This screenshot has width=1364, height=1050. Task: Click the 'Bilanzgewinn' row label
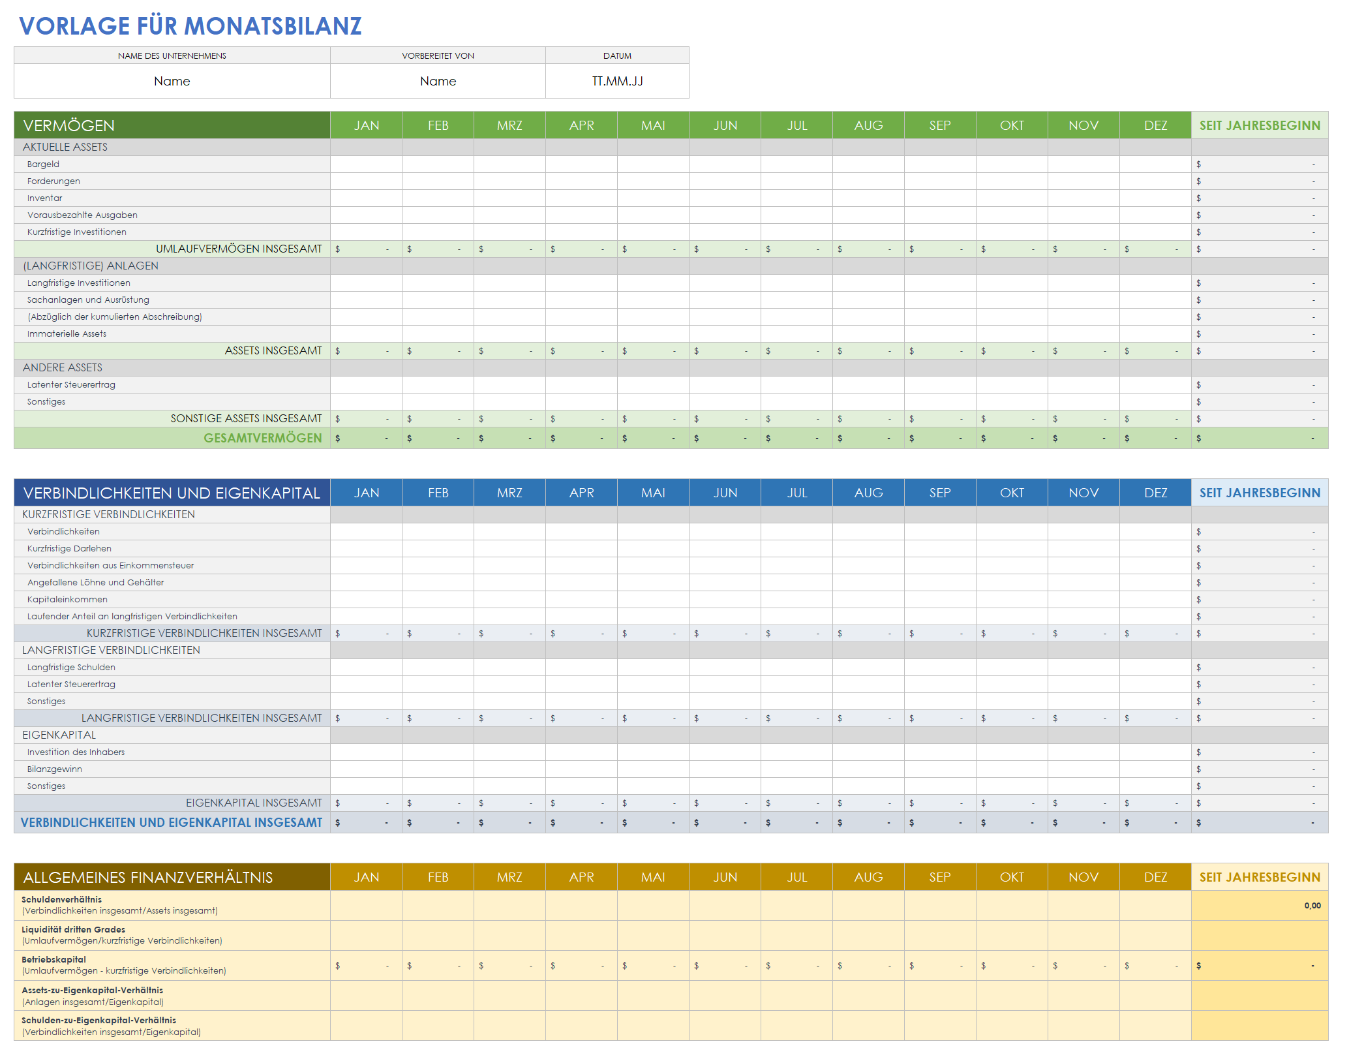click(x=54, y=769)
